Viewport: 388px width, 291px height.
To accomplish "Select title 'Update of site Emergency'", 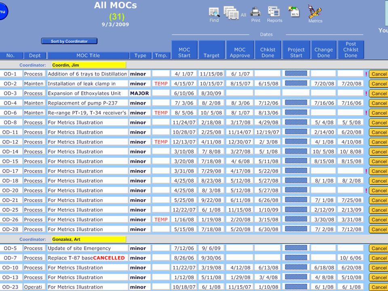I will pos(79,248).
